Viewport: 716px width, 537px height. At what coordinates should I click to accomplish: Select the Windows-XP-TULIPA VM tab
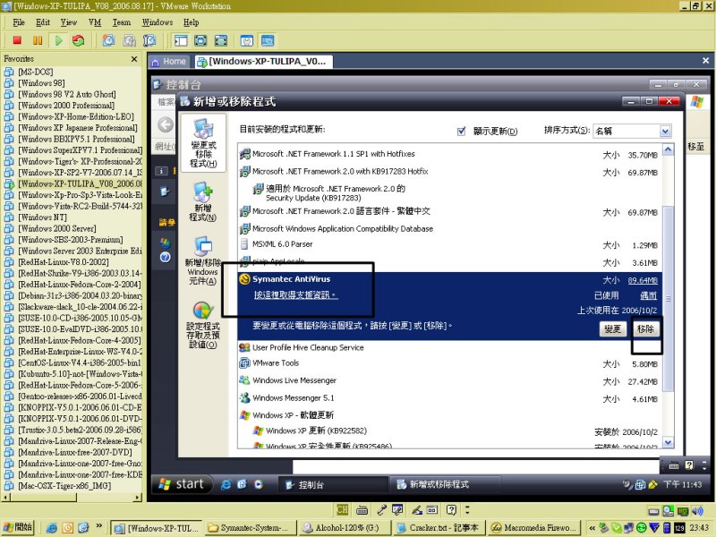pos(262,62)
